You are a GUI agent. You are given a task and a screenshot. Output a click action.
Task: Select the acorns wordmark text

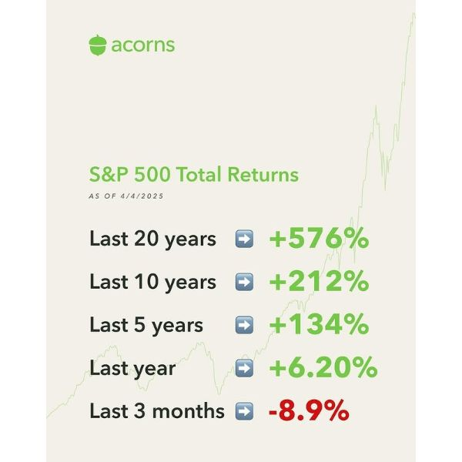point(143,45)
